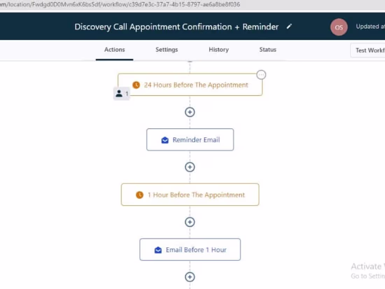The width and height of the screenshot is (385, 289).
Task: Edit workflow name with pencil icon
Action: tap(289, 26)
